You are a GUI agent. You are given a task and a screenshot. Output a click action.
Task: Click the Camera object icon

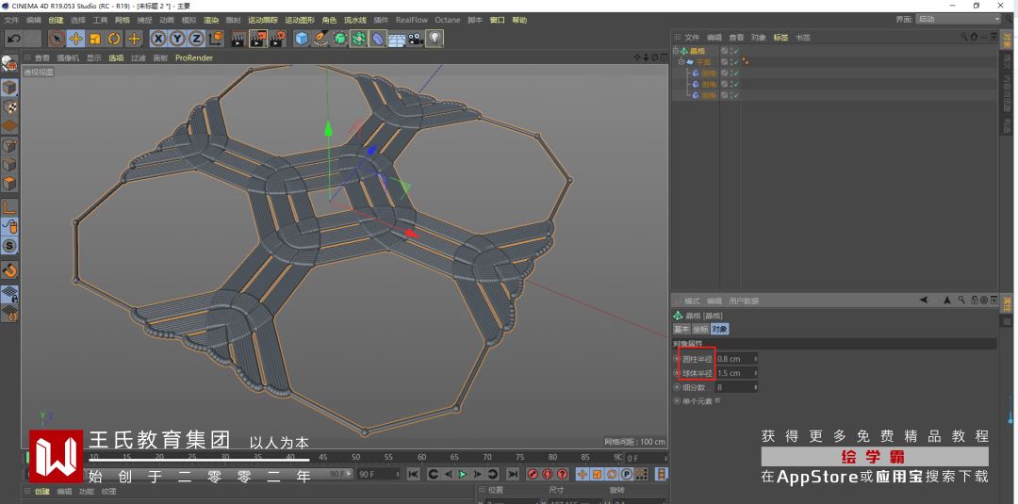(415, 39)
